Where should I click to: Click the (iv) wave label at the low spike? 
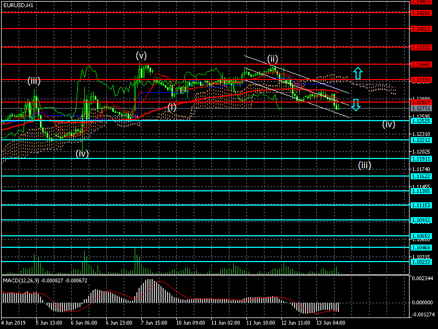82,154
